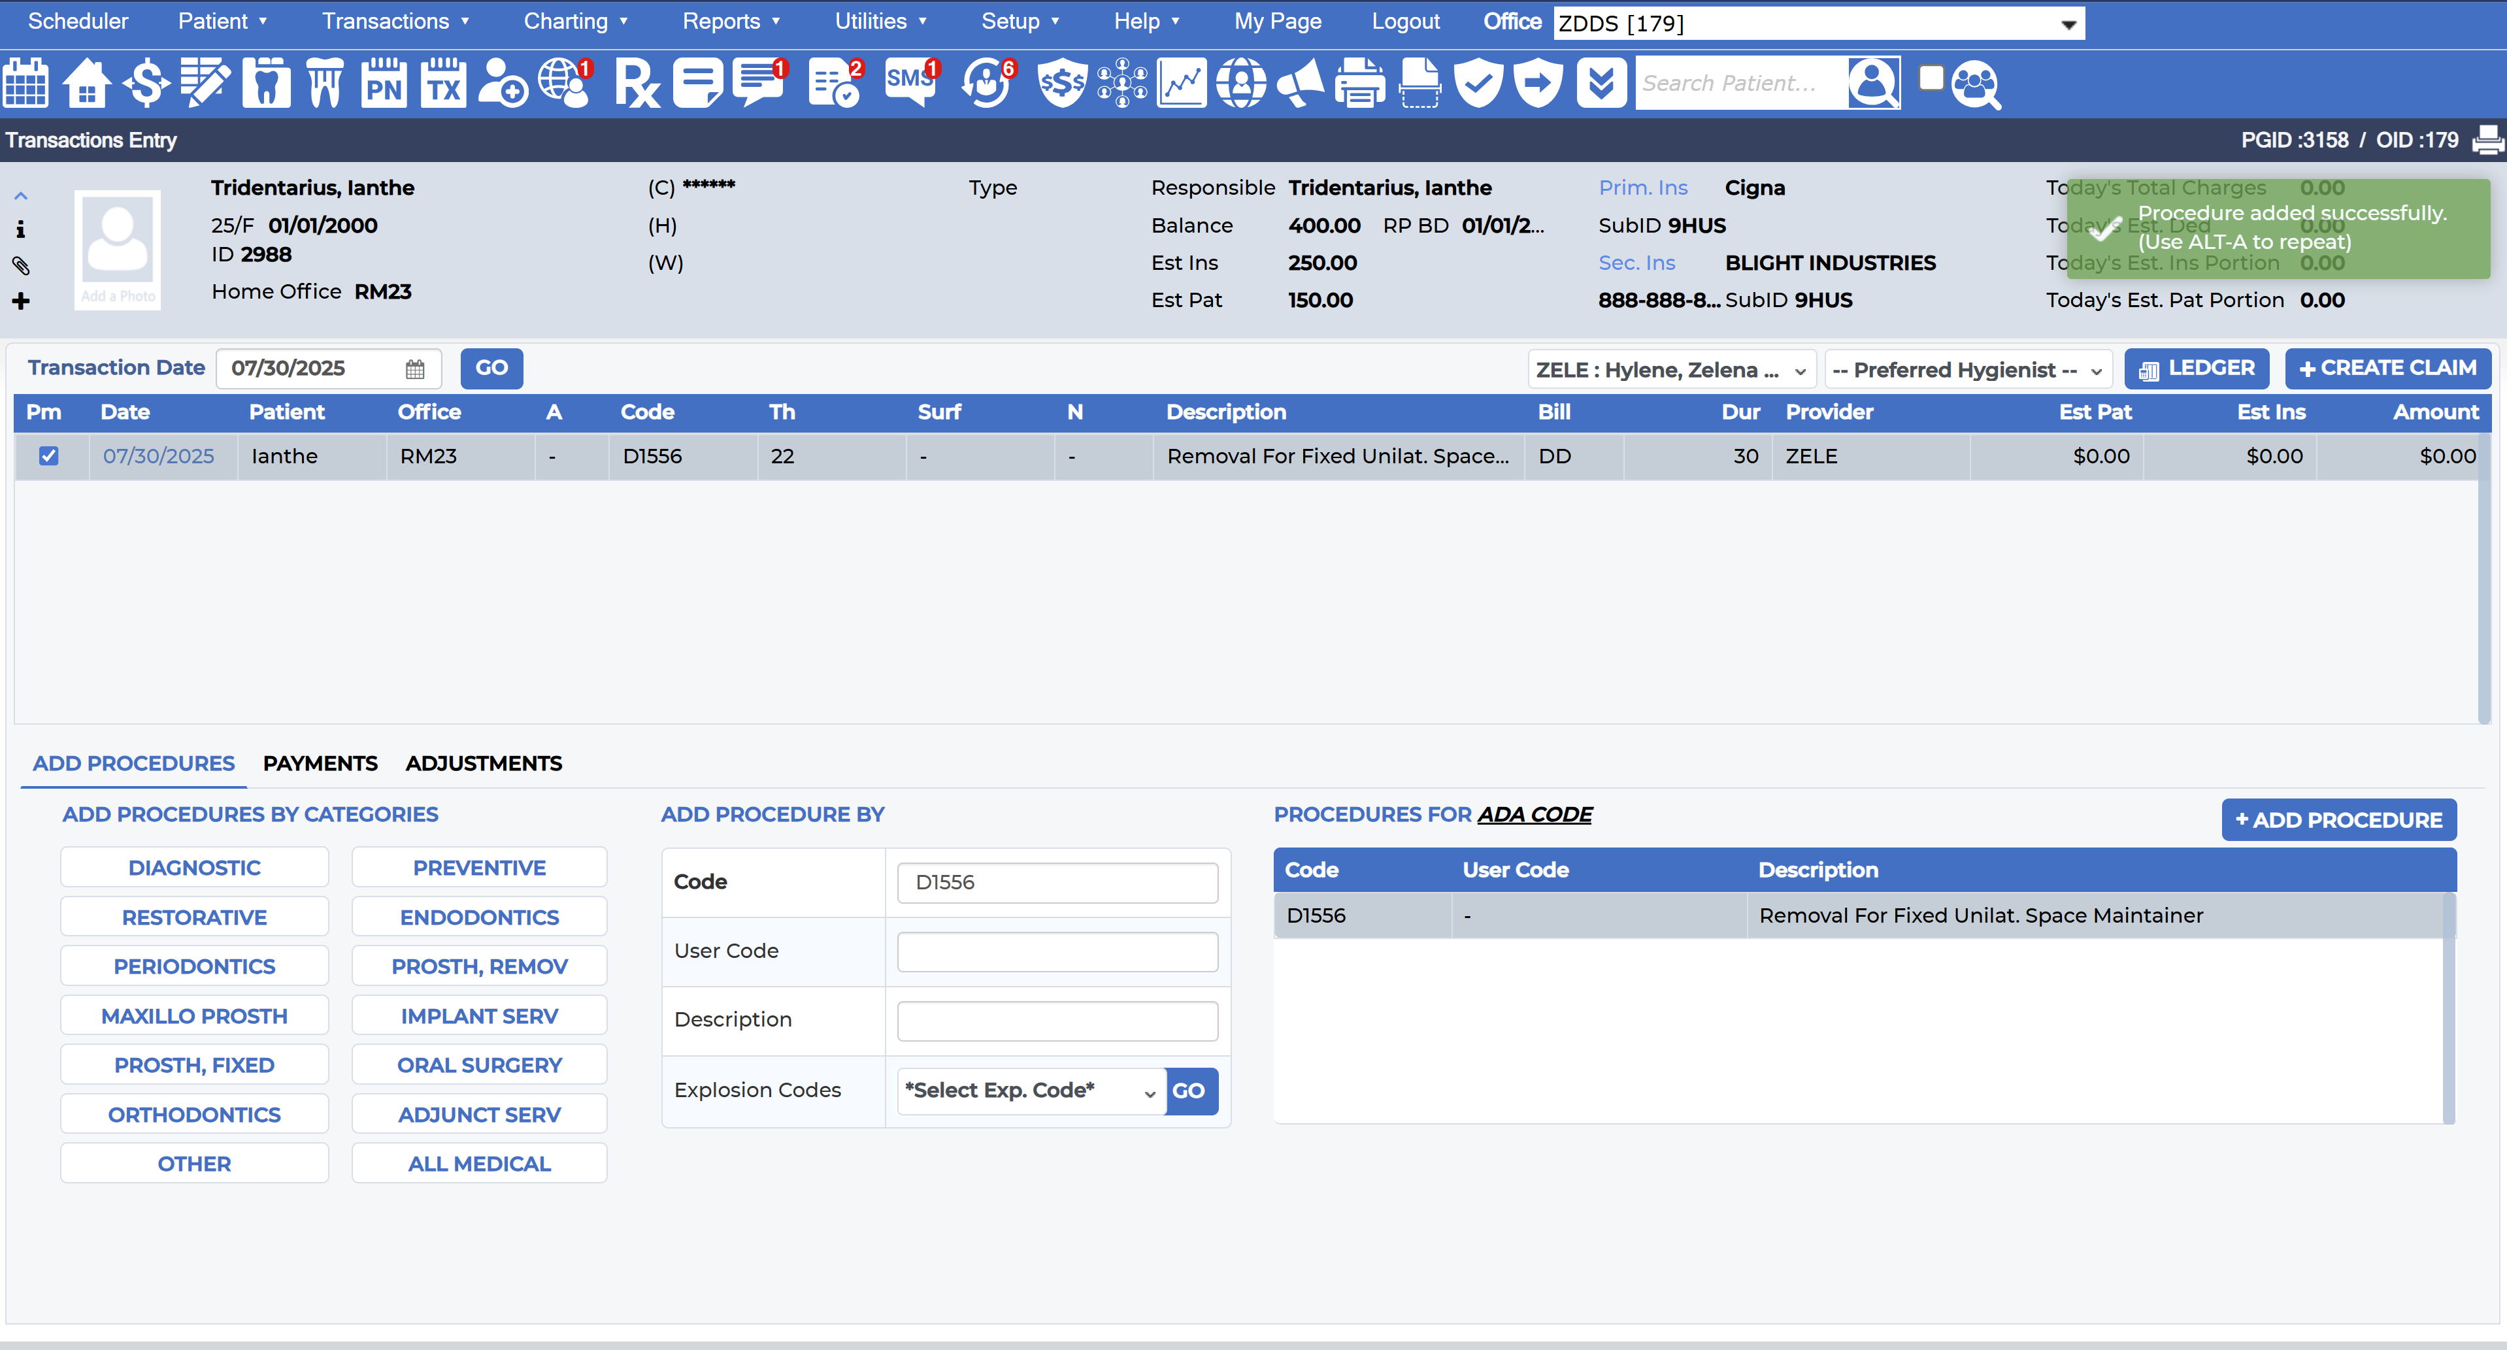Click the Prim. Ins link
This screenshot has width=2507, height=1350.
click(1642, 188)
